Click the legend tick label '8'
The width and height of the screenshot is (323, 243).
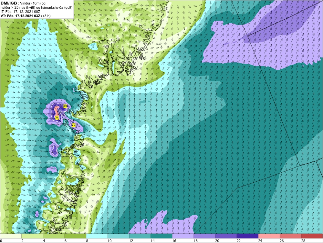coord(87,241)
